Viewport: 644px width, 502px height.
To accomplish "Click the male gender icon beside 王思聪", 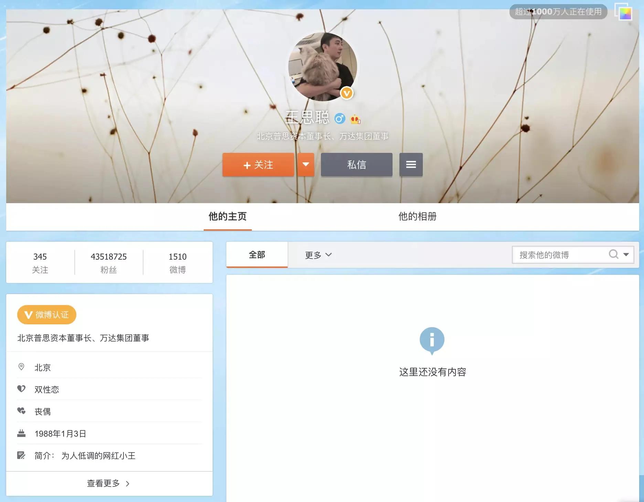I will tap(340, 118).
